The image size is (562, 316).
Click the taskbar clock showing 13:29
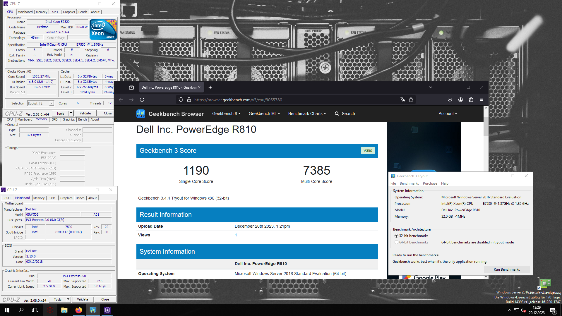537,310
